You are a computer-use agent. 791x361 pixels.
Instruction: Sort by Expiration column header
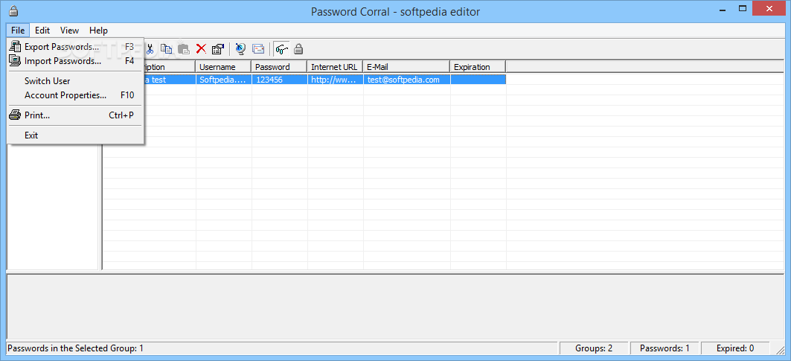478,67
